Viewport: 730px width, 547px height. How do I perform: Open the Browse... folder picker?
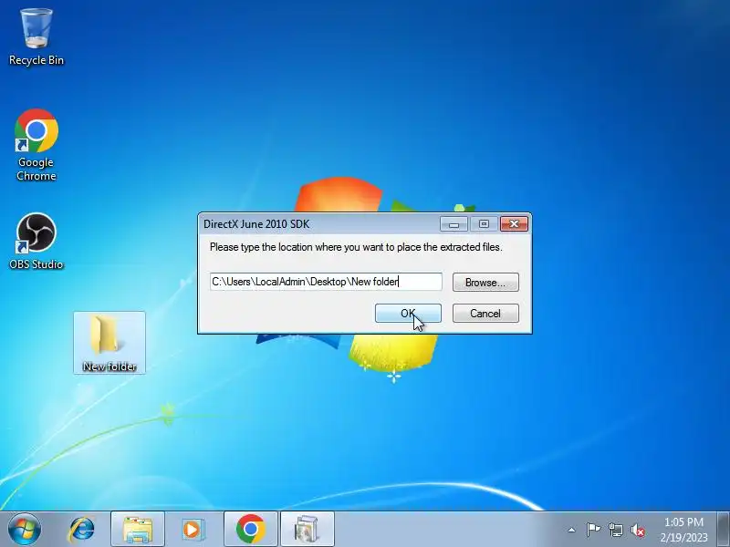tap(485, 283)
